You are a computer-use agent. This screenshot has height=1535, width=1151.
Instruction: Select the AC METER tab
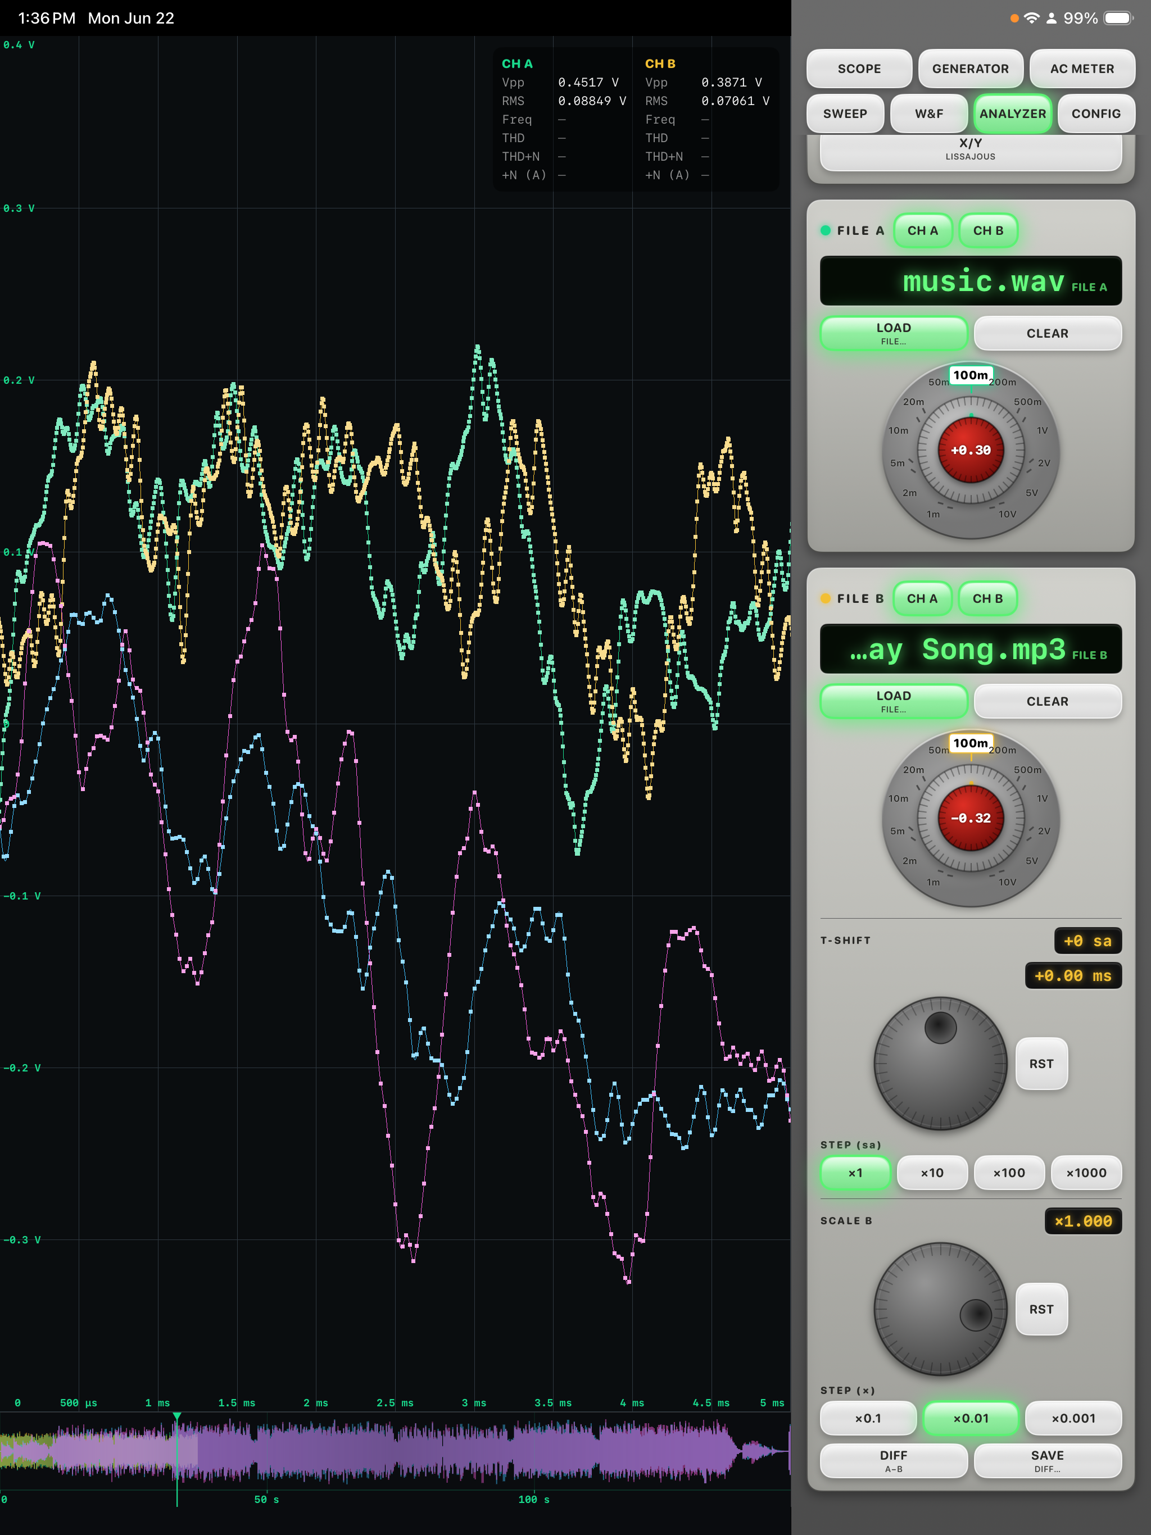coord(1081,69)
